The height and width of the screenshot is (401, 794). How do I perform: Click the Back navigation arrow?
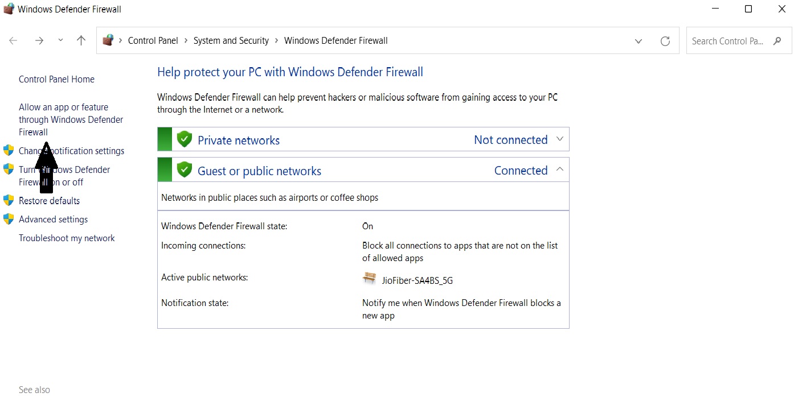pos(13,41)
